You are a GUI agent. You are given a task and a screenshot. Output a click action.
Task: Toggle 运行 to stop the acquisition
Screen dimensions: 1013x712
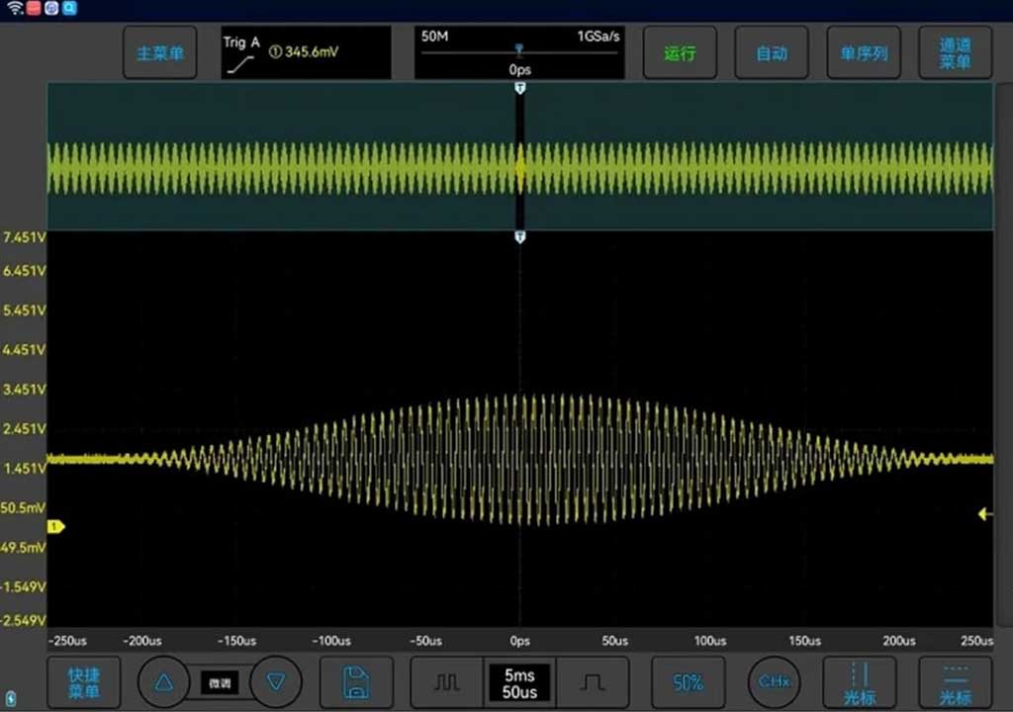pos(680,52)
